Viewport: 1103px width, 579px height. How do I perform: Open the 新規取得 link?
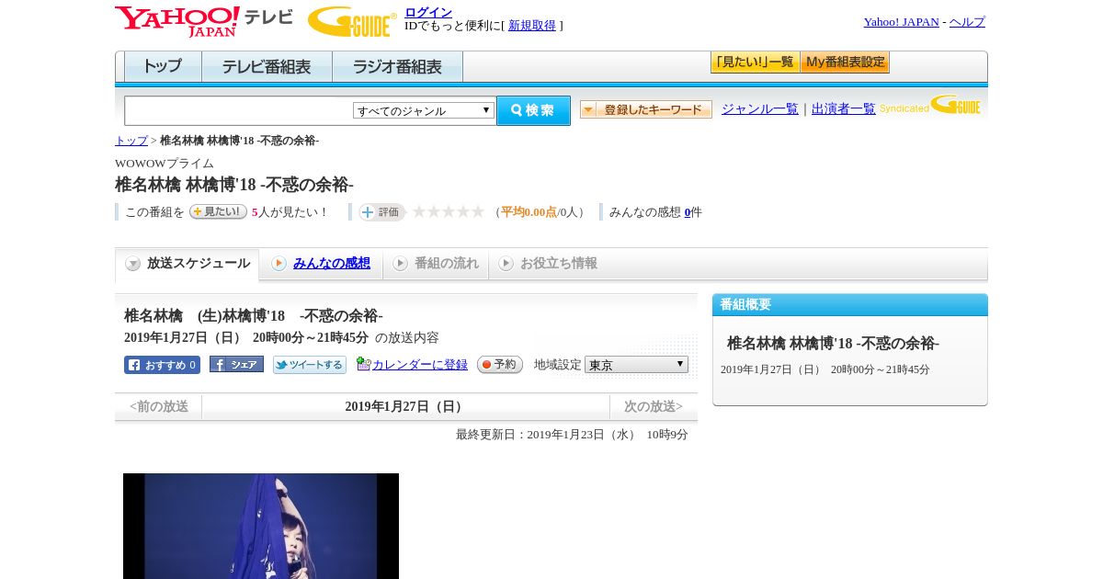tap(532, 26)
